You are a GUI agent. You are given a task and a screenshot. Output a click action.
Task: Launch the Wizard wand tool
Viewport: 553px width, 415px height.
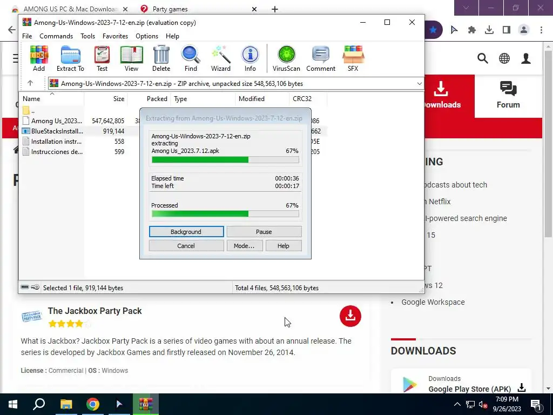[x=221, y=58]
